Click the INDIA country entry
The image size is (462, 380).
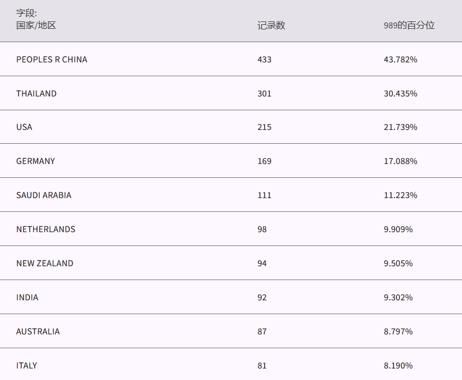pyautogui.click(x=27, y=297)
